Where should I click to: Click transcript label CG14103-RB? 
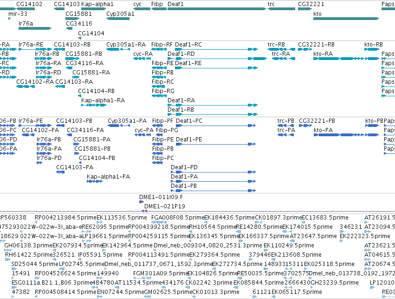tap(72, 45)
